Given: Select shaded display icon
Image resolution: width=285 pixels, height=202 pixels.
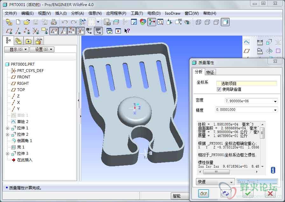Looking at the screenshot, I should 225,22.
